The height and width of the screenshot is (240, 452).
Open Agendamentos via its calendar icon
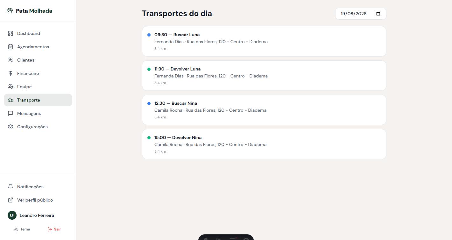[11, 47]
